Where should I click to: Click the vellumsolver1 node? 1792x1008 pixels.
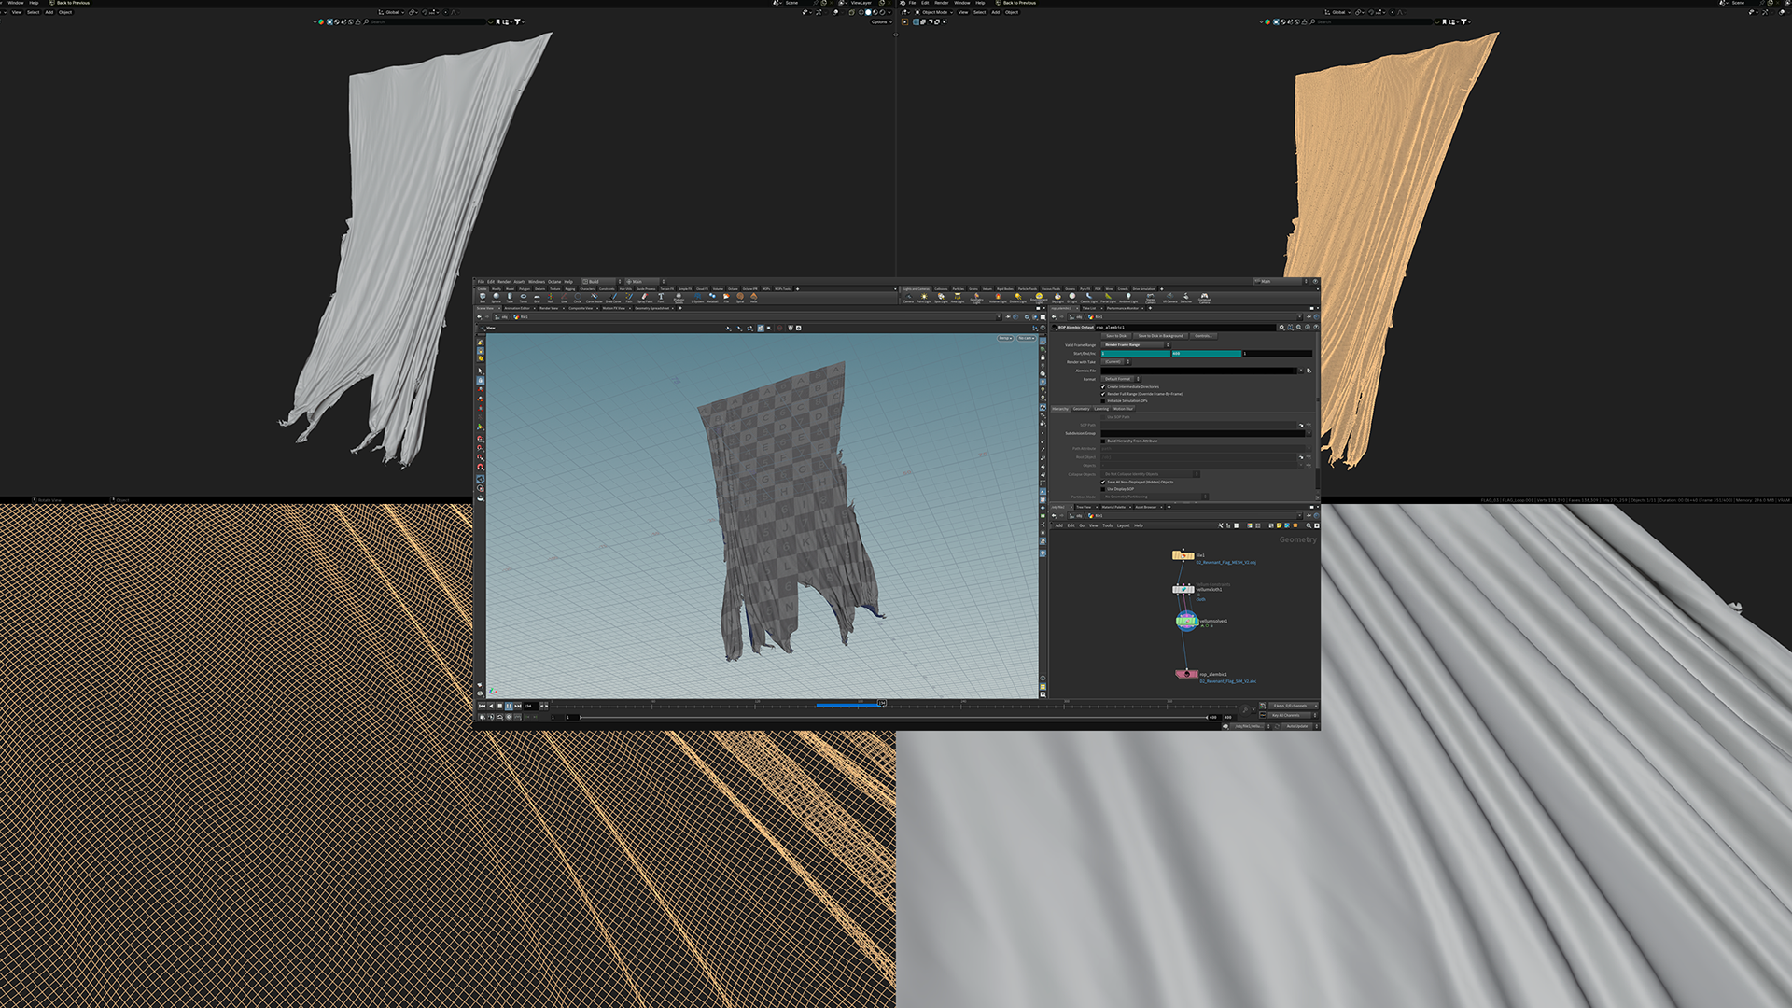1186,621
